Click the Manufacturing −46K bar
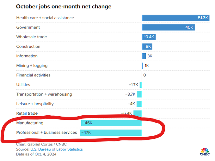This screenshot has width=215, height=161. 111,123
